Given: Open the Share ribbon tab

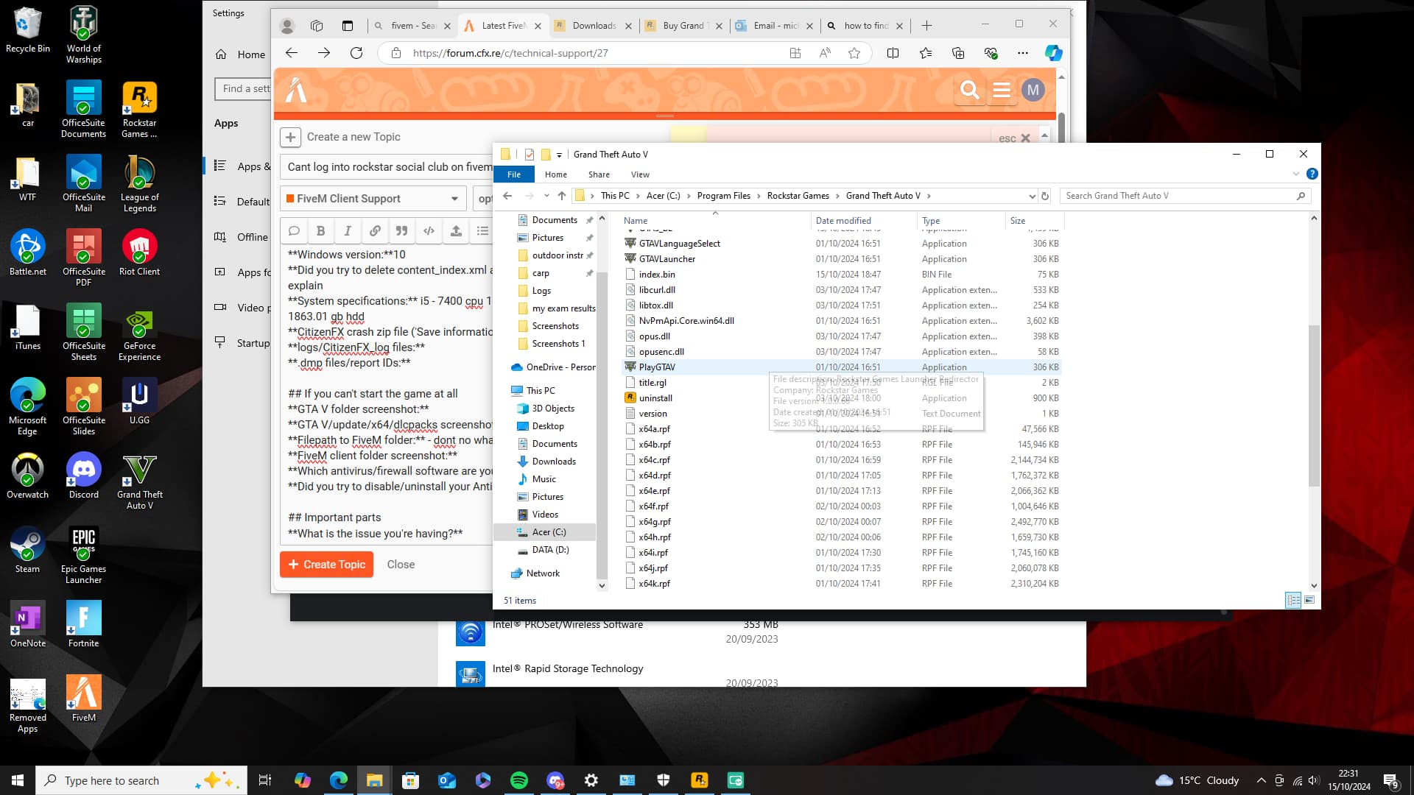Looking at the screenshot, I should (599, 174).
